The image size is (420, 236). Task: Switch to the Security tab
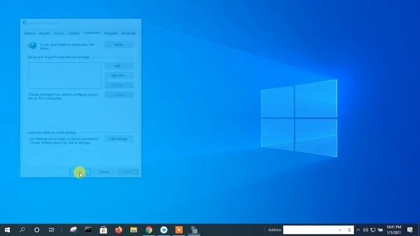point(45,33)
